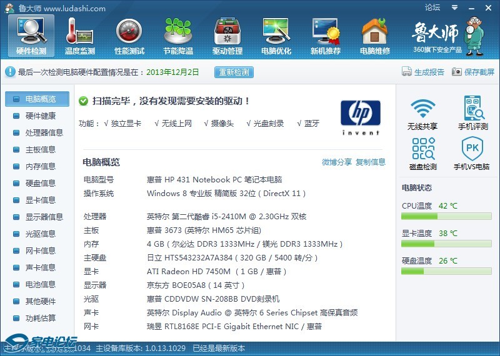Click the CPU温度 progress bar
Screen dimensions: 500x356
[446, 216]
